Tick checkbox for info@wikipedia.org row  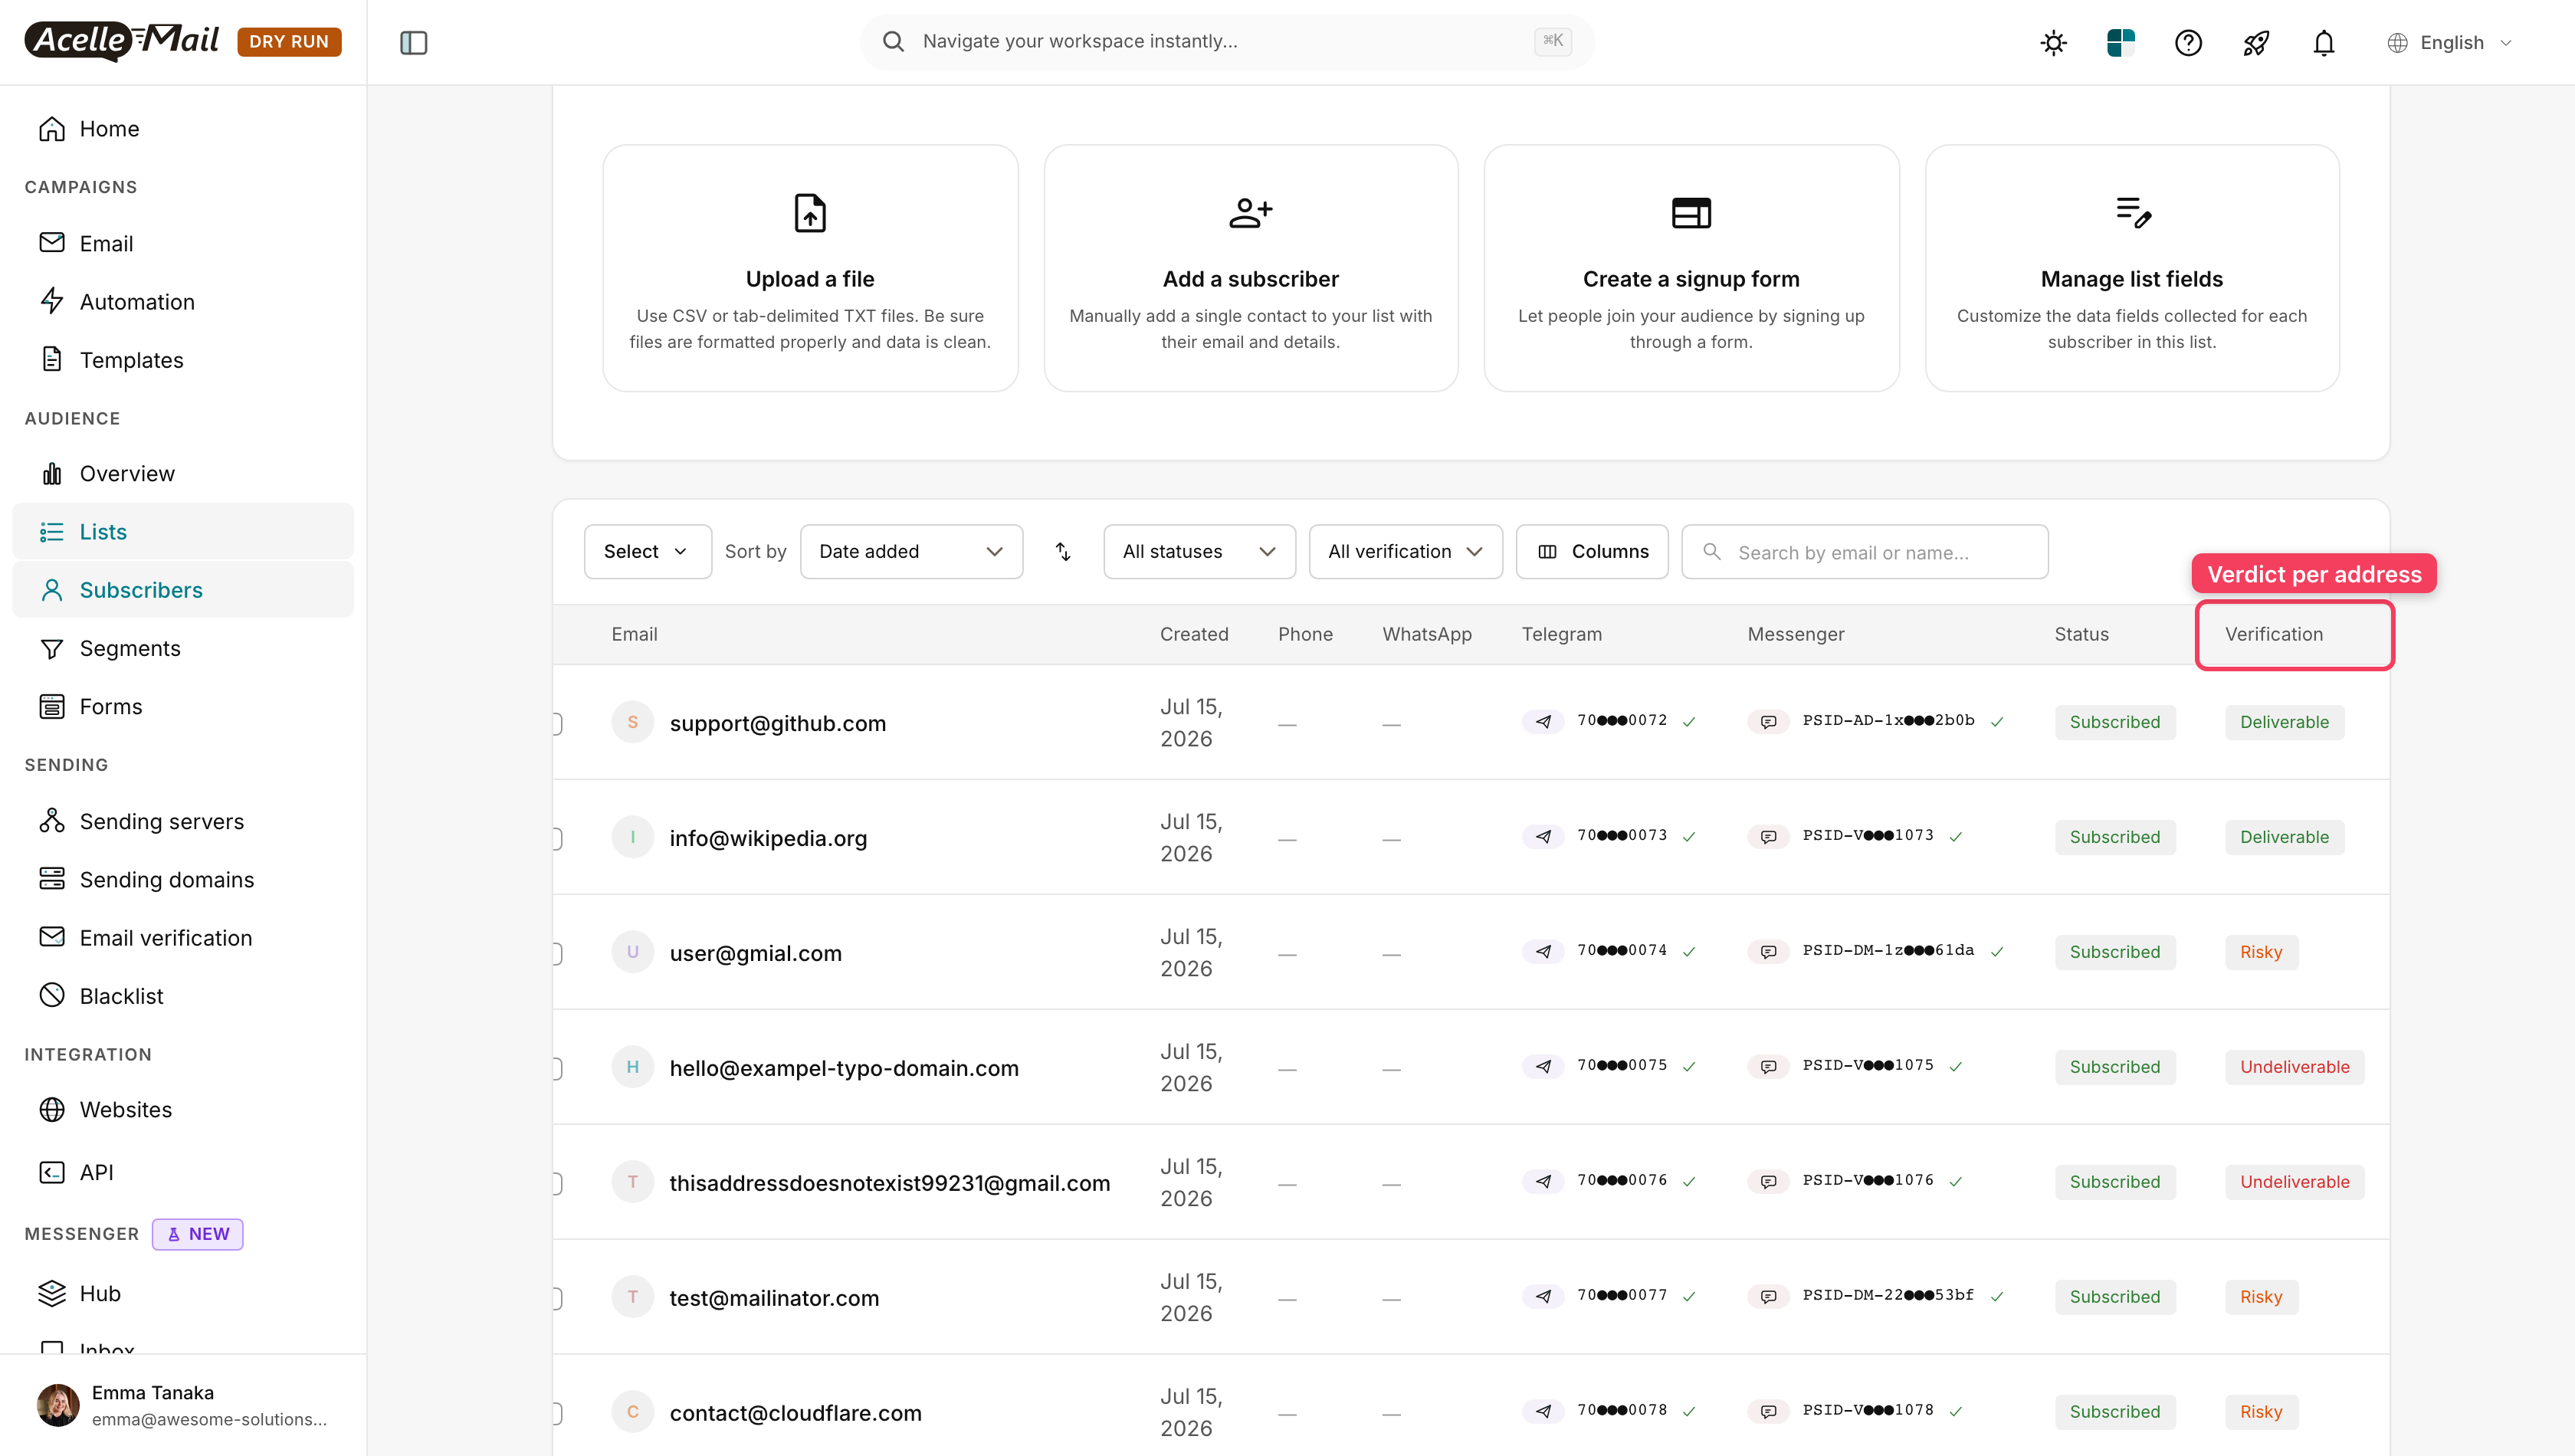coord(557,838)
